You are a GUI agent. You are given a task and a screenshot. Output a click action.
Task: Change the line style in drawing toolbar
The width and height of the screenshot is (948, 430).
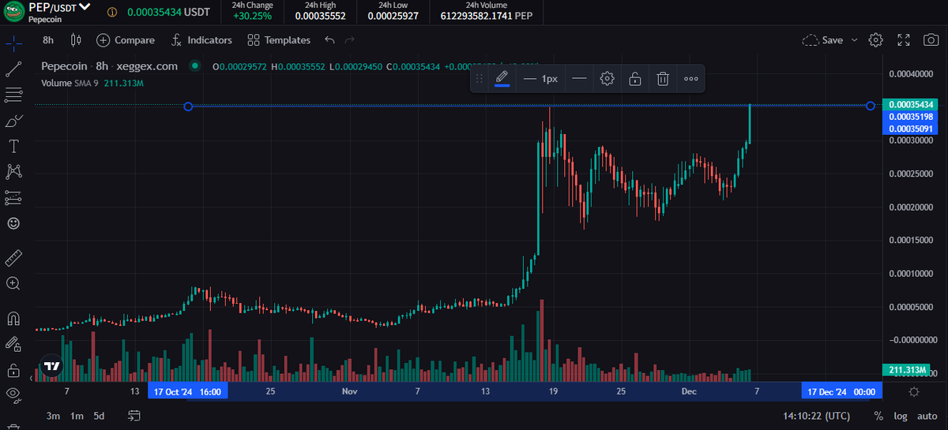579,78
